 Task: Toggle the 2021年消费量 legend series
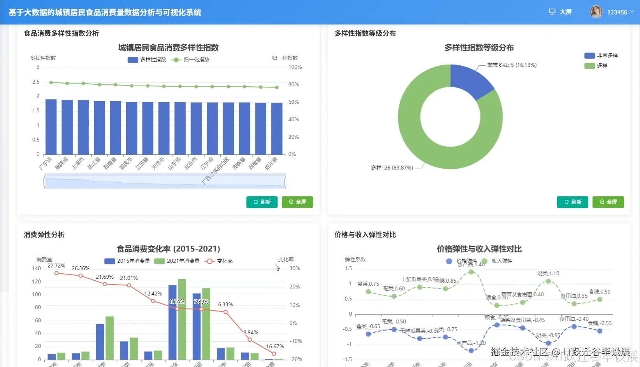click(x=177, y=261)
